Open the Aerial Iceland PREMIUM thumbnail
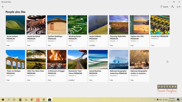The height and width of the screenshot is (102, 182). (x=15, y=25)
